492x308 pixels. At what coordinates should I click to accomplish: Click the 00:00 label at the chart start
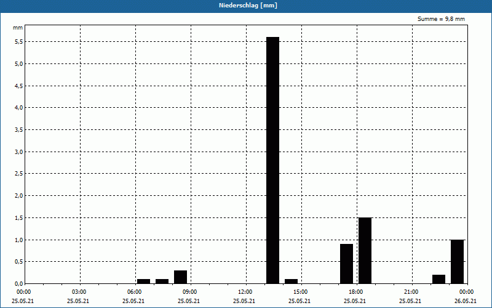23,292
